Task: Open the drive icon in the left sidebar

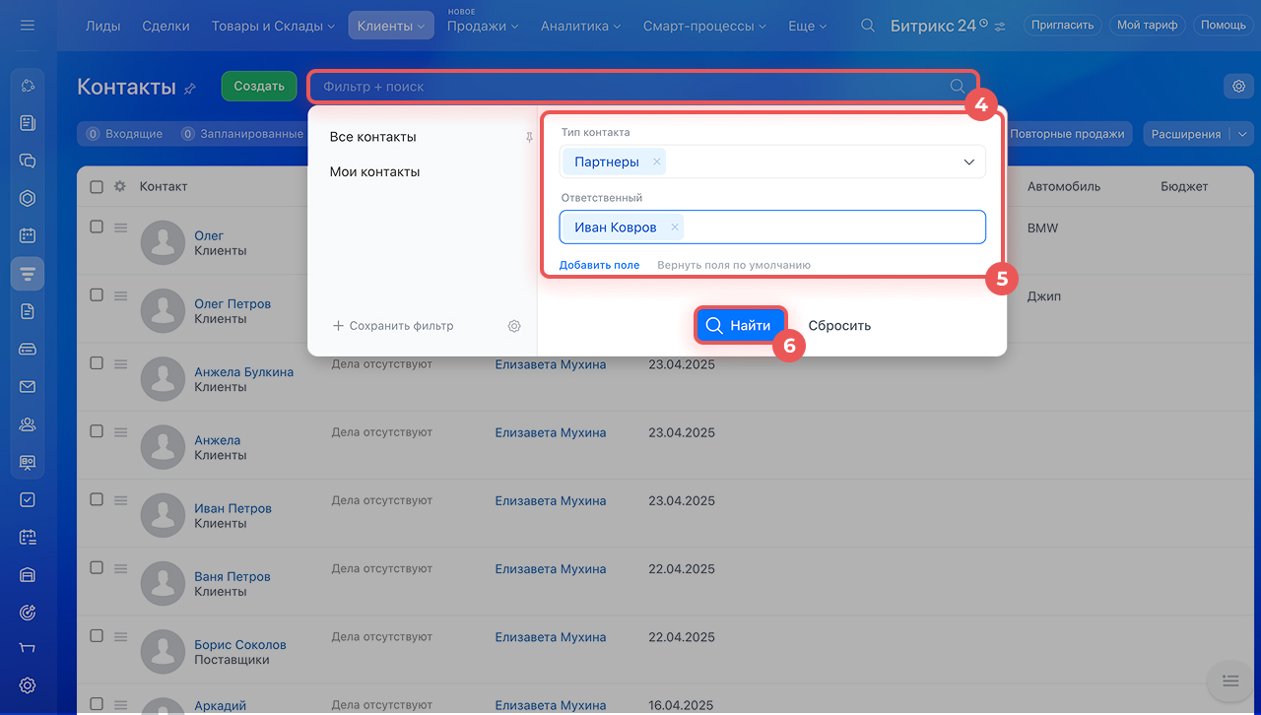Action: pos(28,349)
